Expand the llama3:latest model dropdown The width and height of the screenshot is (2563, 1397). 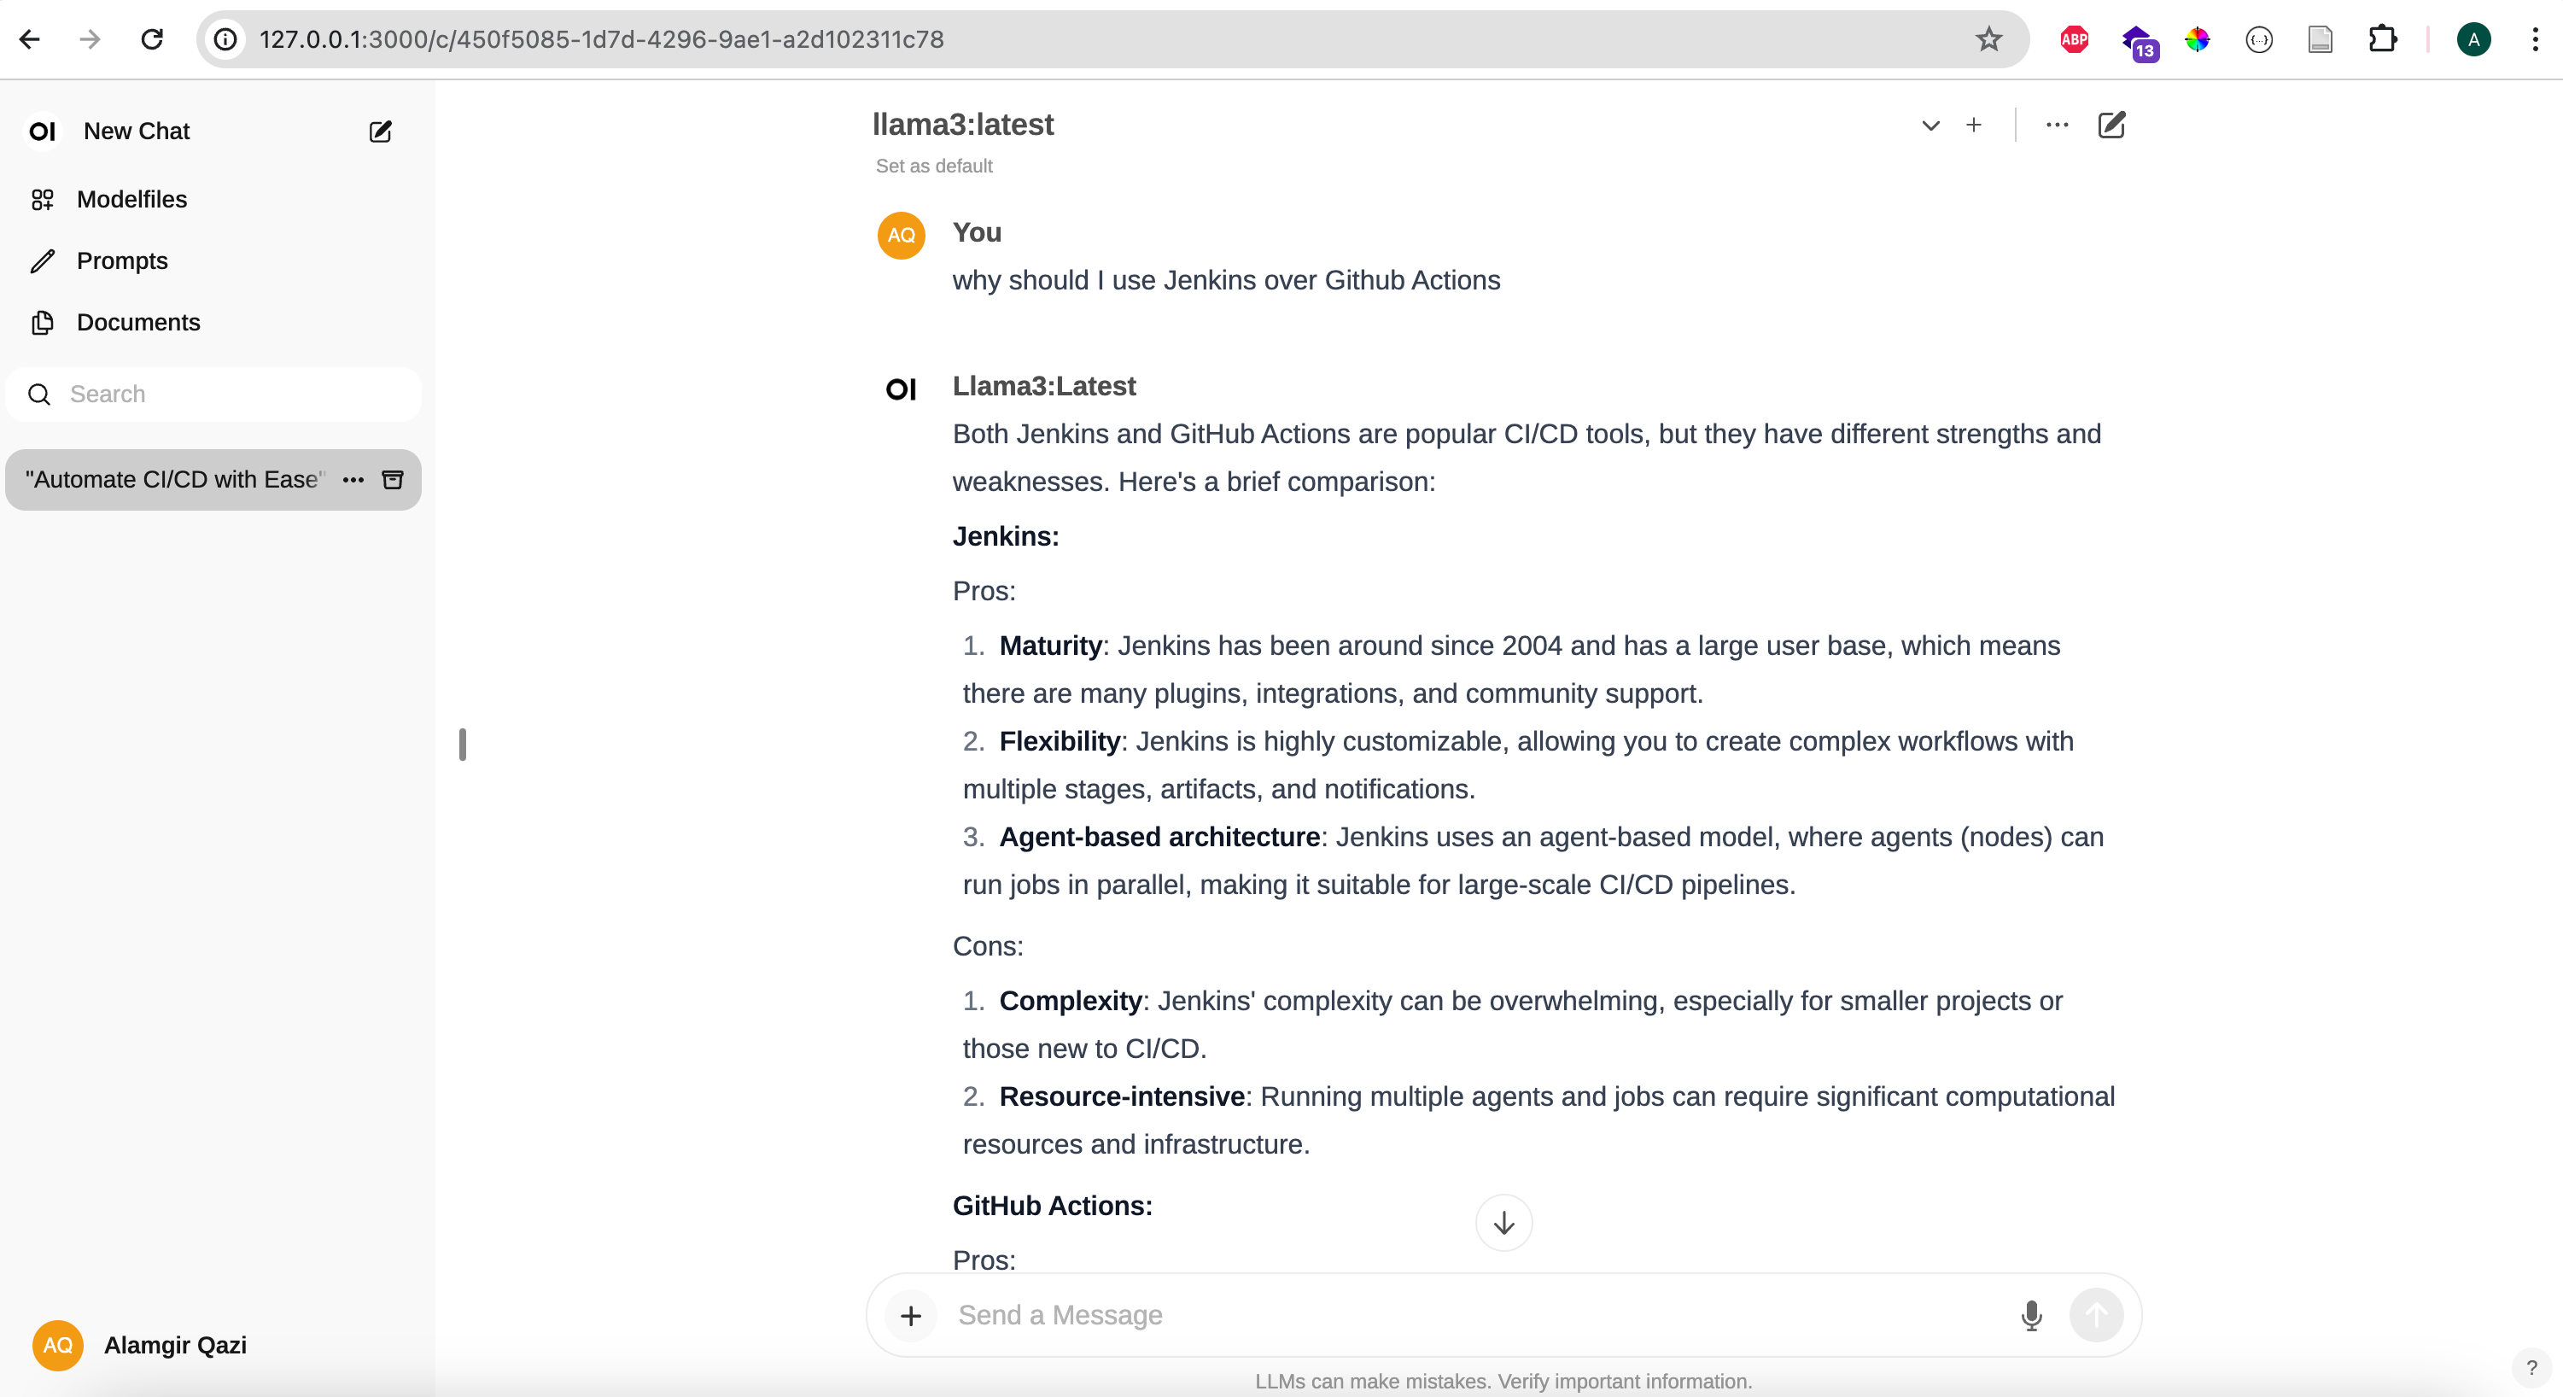pyautogui.click(x=1930, y=126)
